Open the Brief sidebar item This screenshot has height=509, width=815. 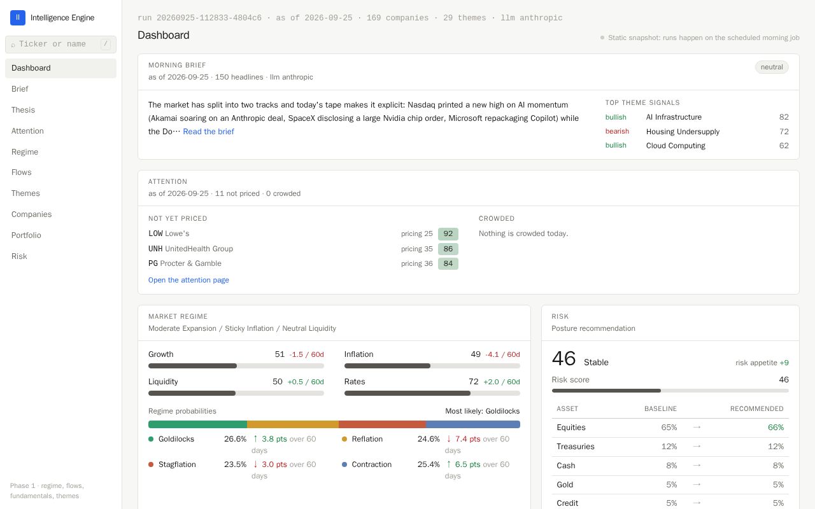click(x=60, y=89)
